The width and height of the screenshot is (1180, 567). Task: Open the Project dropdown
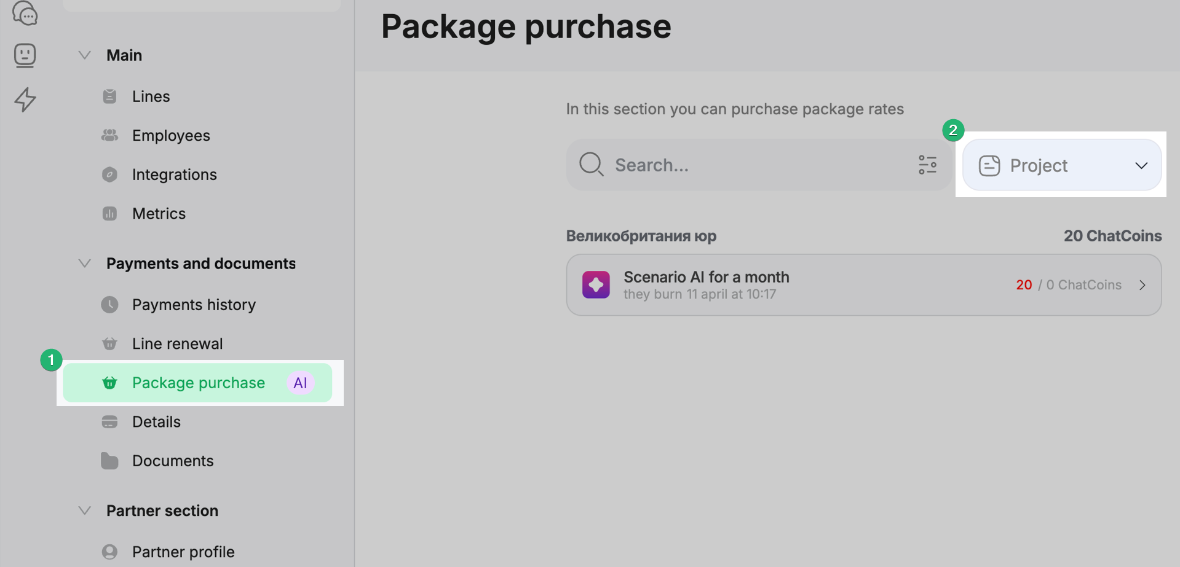(1062, 165)
